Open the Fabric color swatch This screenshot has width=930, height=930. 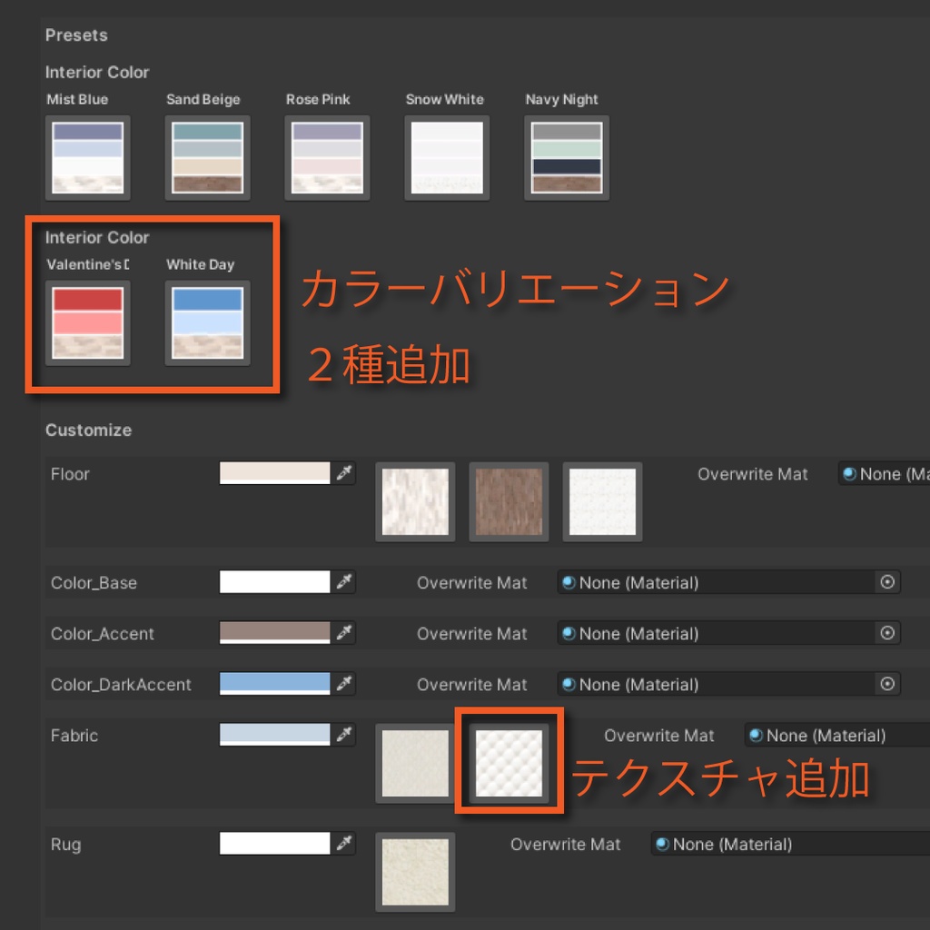[x=274, y=735]
